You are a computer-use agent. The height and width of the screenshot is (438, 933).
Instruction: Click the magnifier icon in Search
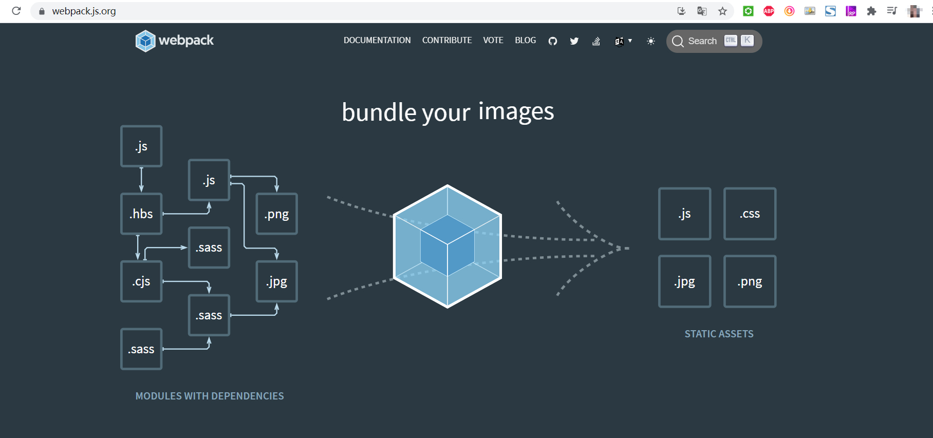tap(678, 41)
